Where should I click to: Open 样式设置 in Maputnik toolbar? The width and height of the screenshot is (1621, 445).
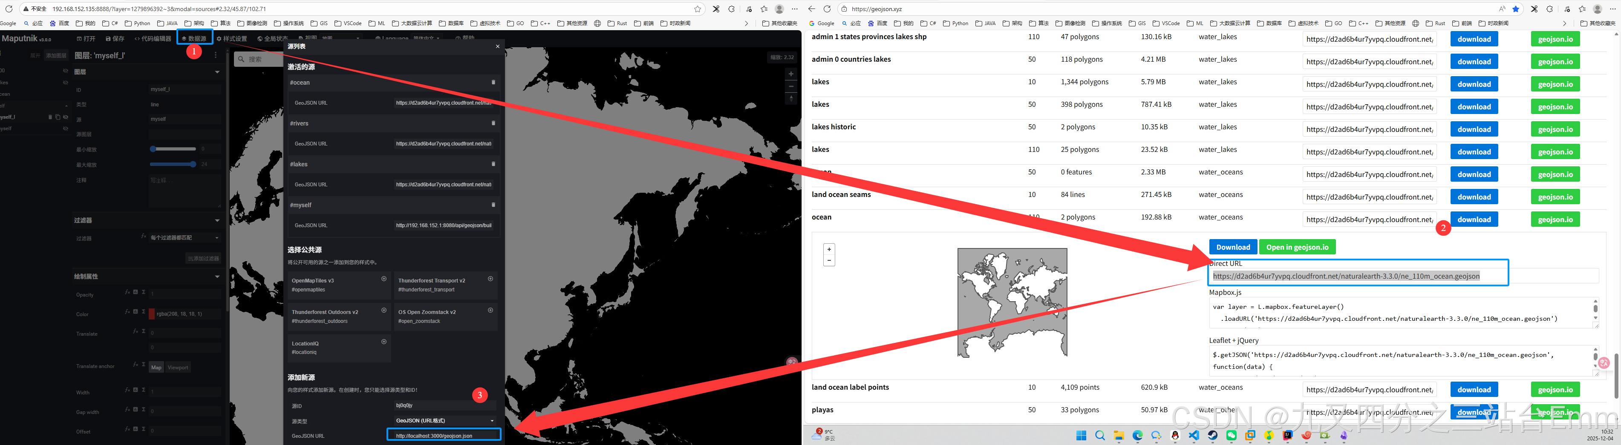231,38
